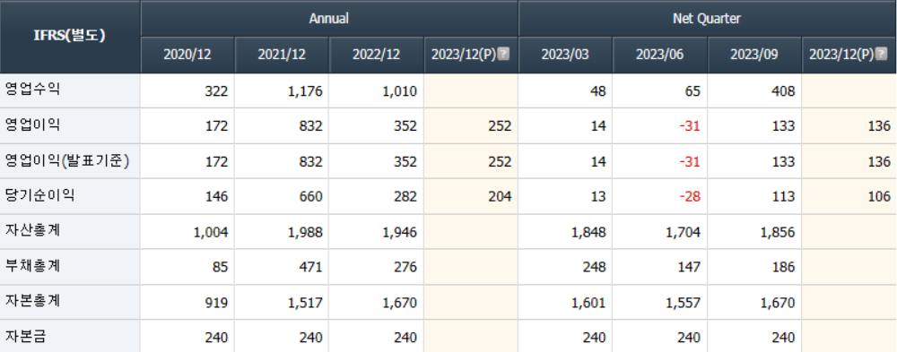Click 부채총계 value 276 for 2022/12
The image size is (897, 352).
(405, 267)
